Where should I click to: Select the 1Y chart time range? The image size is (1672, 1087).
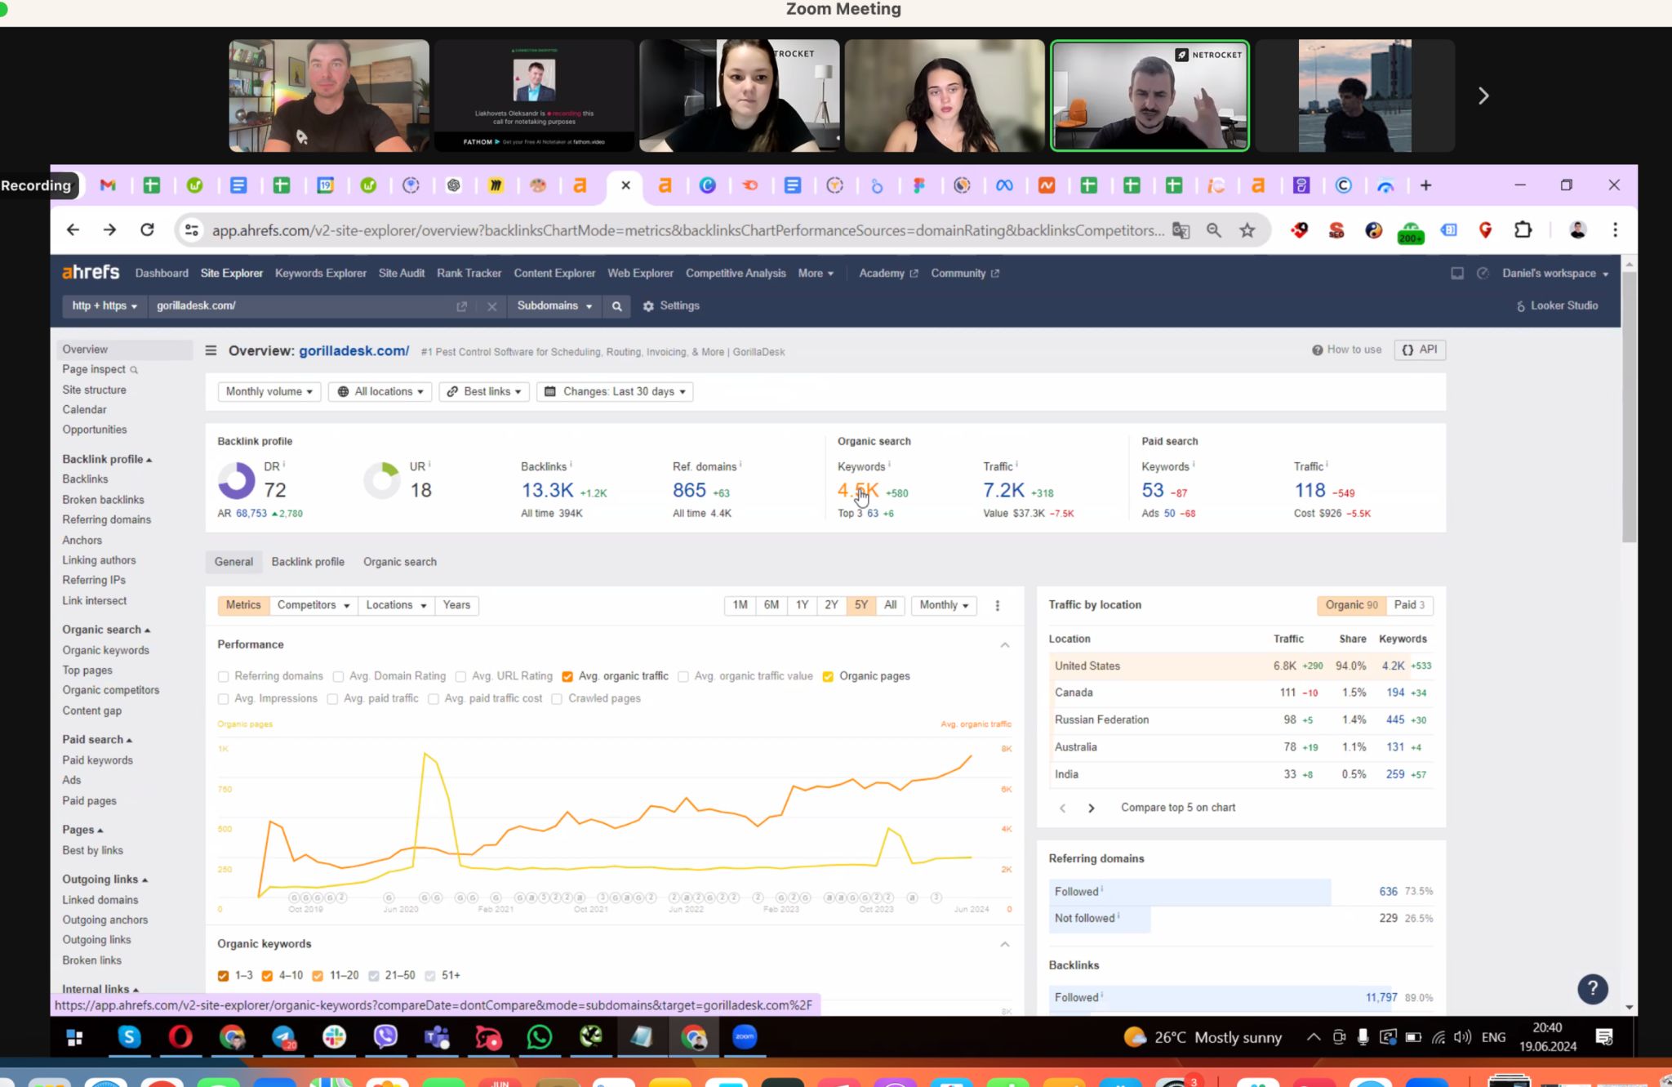coord(802,605)
